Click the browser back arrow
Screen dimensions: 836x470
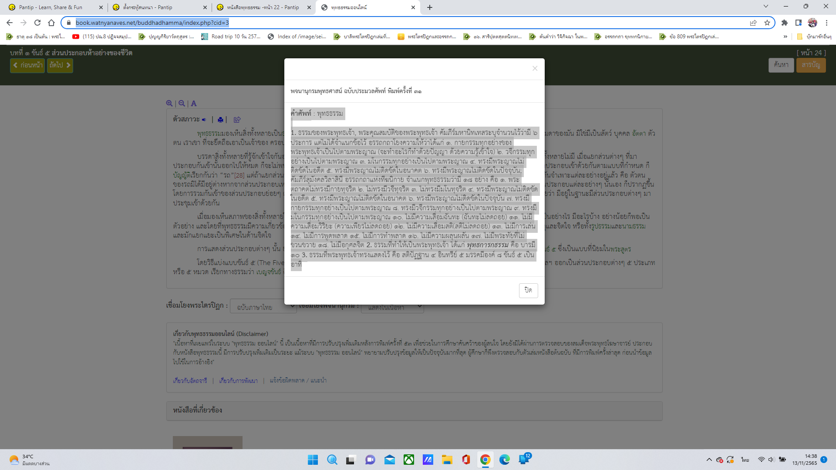point(10,23)
